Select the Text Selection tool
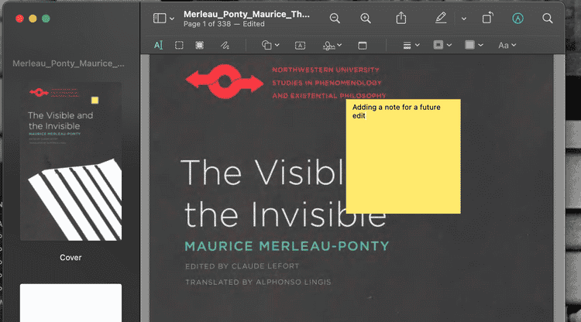Viewport: 581px width, 322px height. click(158, 46)
